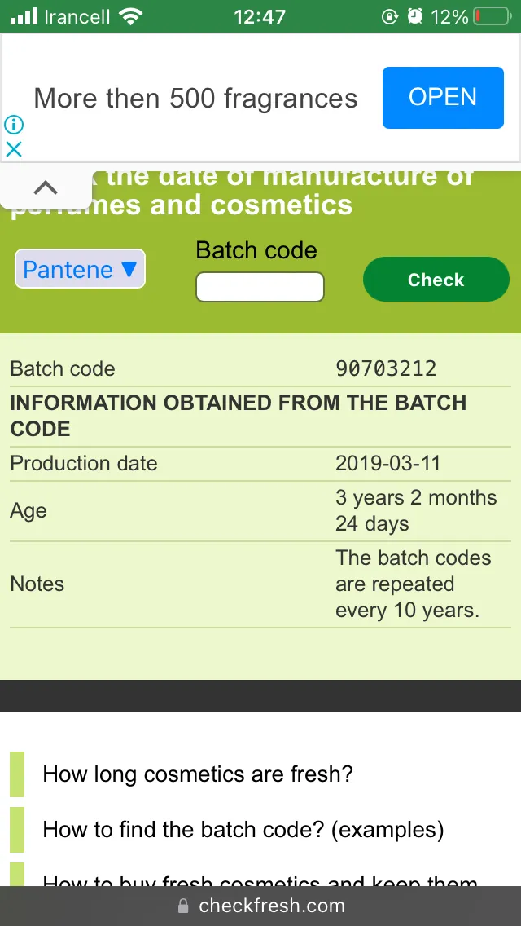Tap the checkfresh.com address bar
521x926 pixels.
coord(260,906)
